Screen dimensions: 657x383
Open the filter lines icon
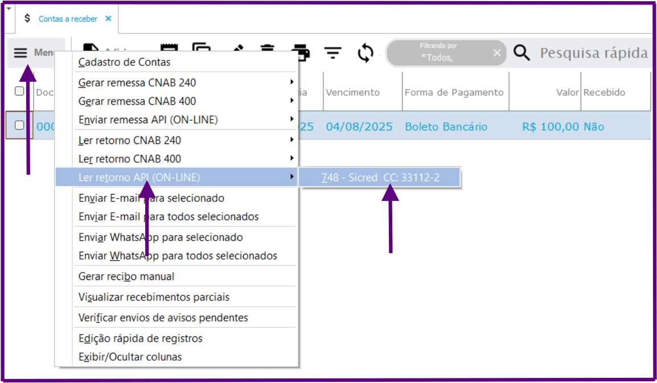(x=333, y=53)
